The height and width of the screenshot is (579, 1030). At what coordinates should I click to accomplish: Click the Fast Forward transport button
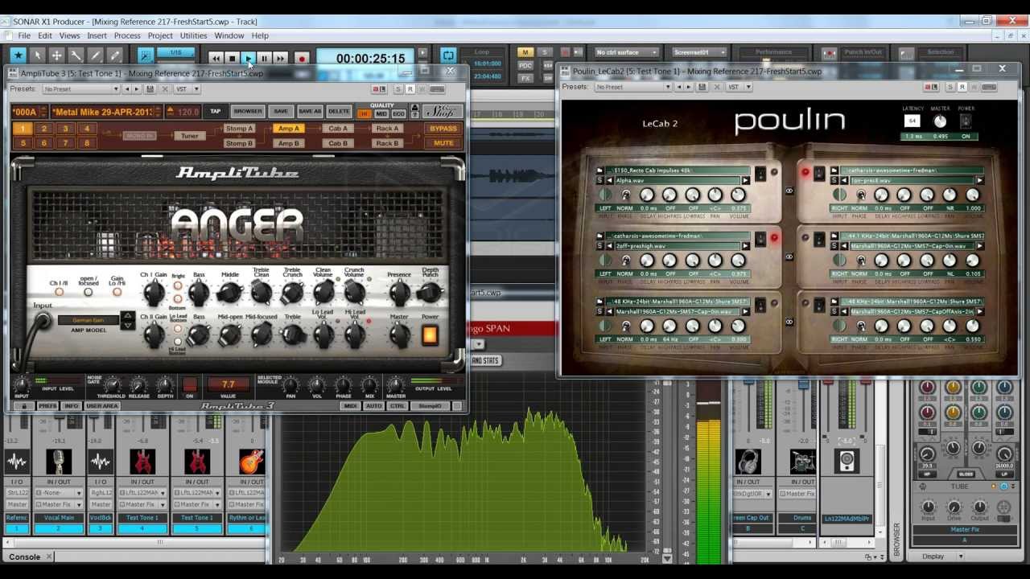coord(280,58)
